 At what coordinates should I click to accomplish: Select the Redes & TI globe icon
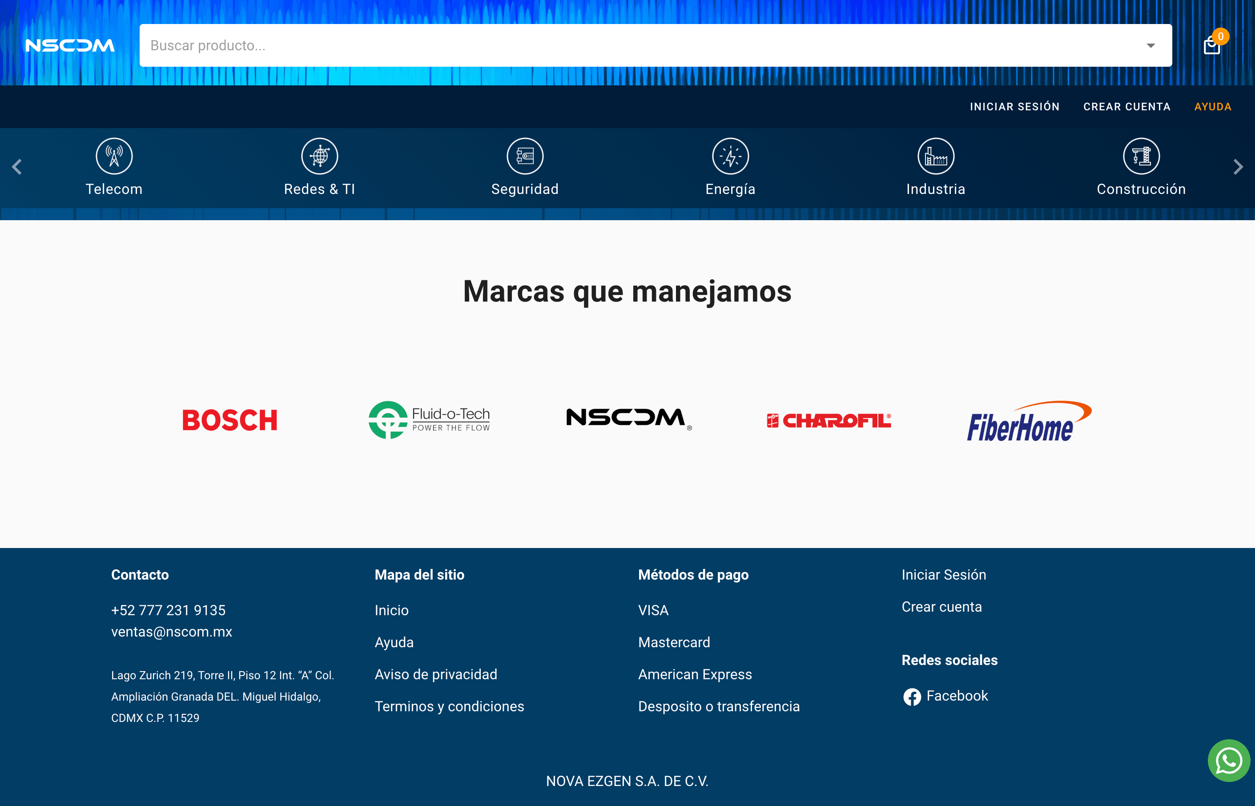point(320,156)
